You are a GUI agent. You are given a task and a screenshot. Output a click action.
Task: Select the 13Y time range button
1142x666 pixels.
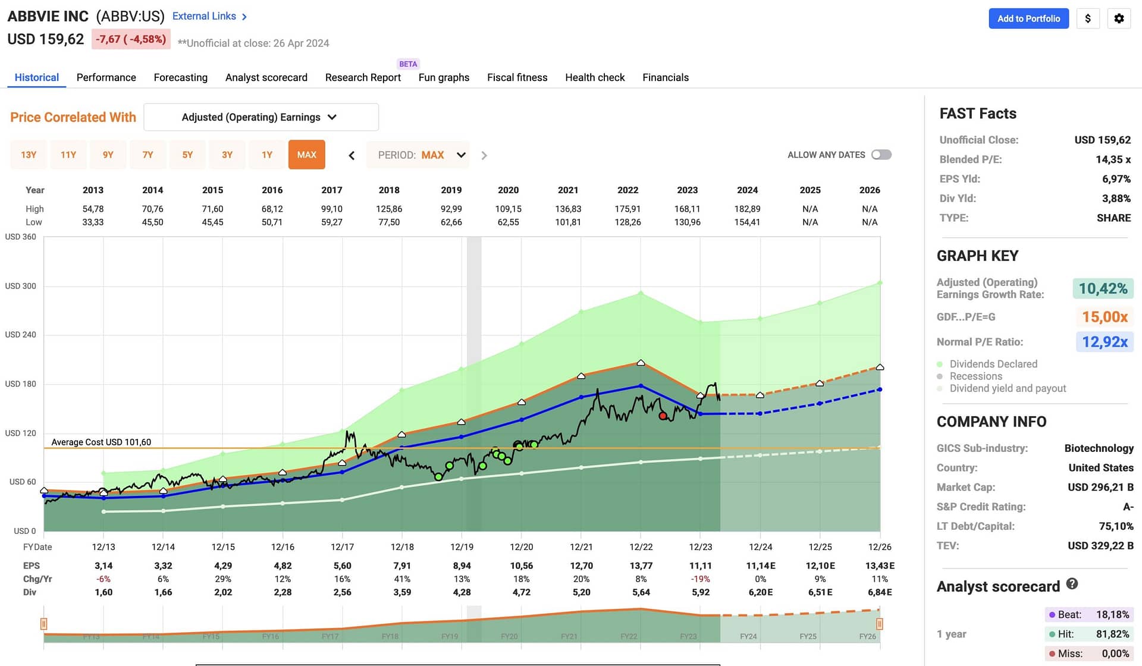tap(29, 155)
